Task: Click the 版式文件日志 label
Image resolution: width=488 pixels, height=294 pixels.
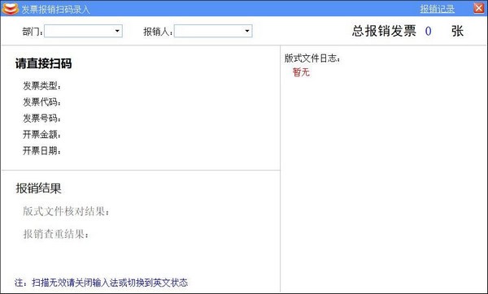Action: pos(312,58)
